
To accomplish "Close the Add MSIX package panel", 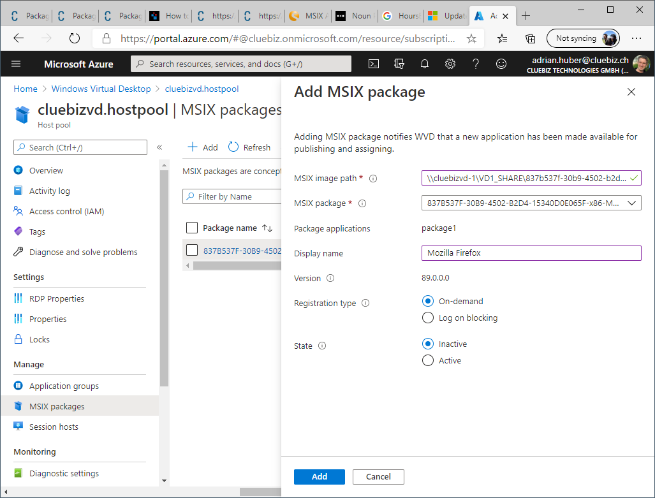I will [631, 92].
